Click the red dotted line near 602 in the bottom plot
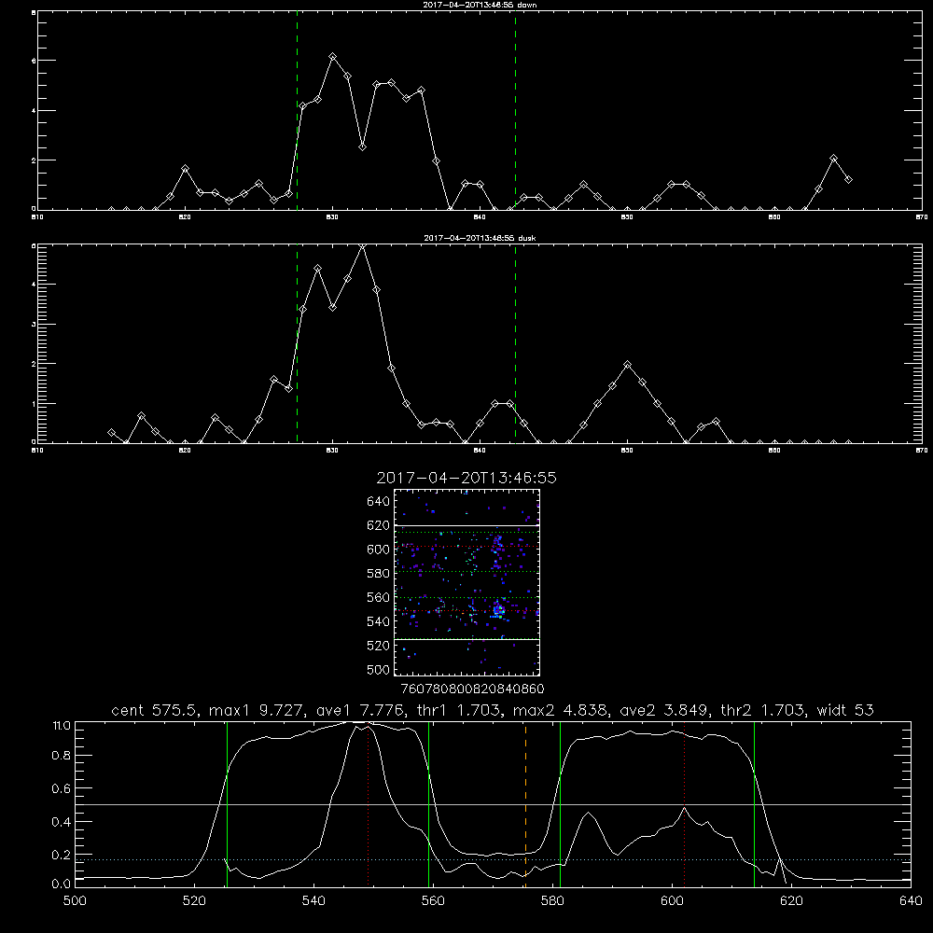 click(684, 803)
